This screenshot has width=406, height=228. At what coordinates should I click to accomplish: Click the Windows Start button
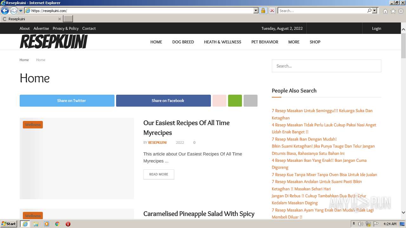[x=9, y=224]
